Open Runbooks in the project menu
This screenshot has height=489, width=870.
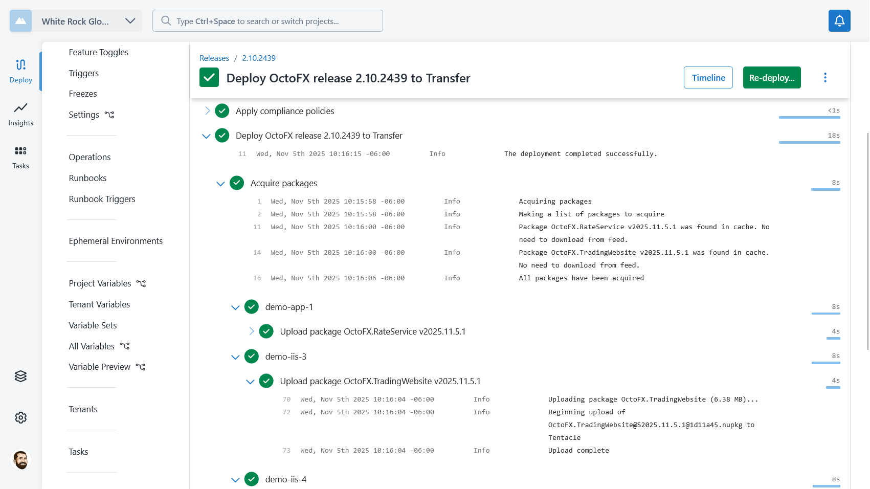88,178
